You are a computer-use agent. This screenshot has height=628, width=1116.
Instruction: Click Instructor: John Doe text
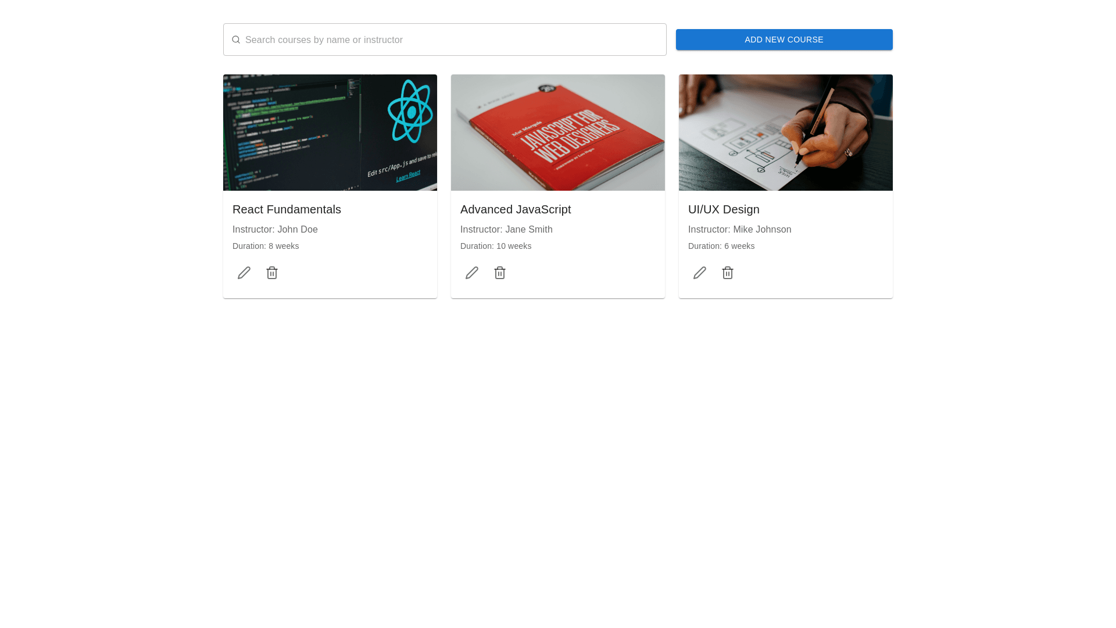(x=275, y=230)
